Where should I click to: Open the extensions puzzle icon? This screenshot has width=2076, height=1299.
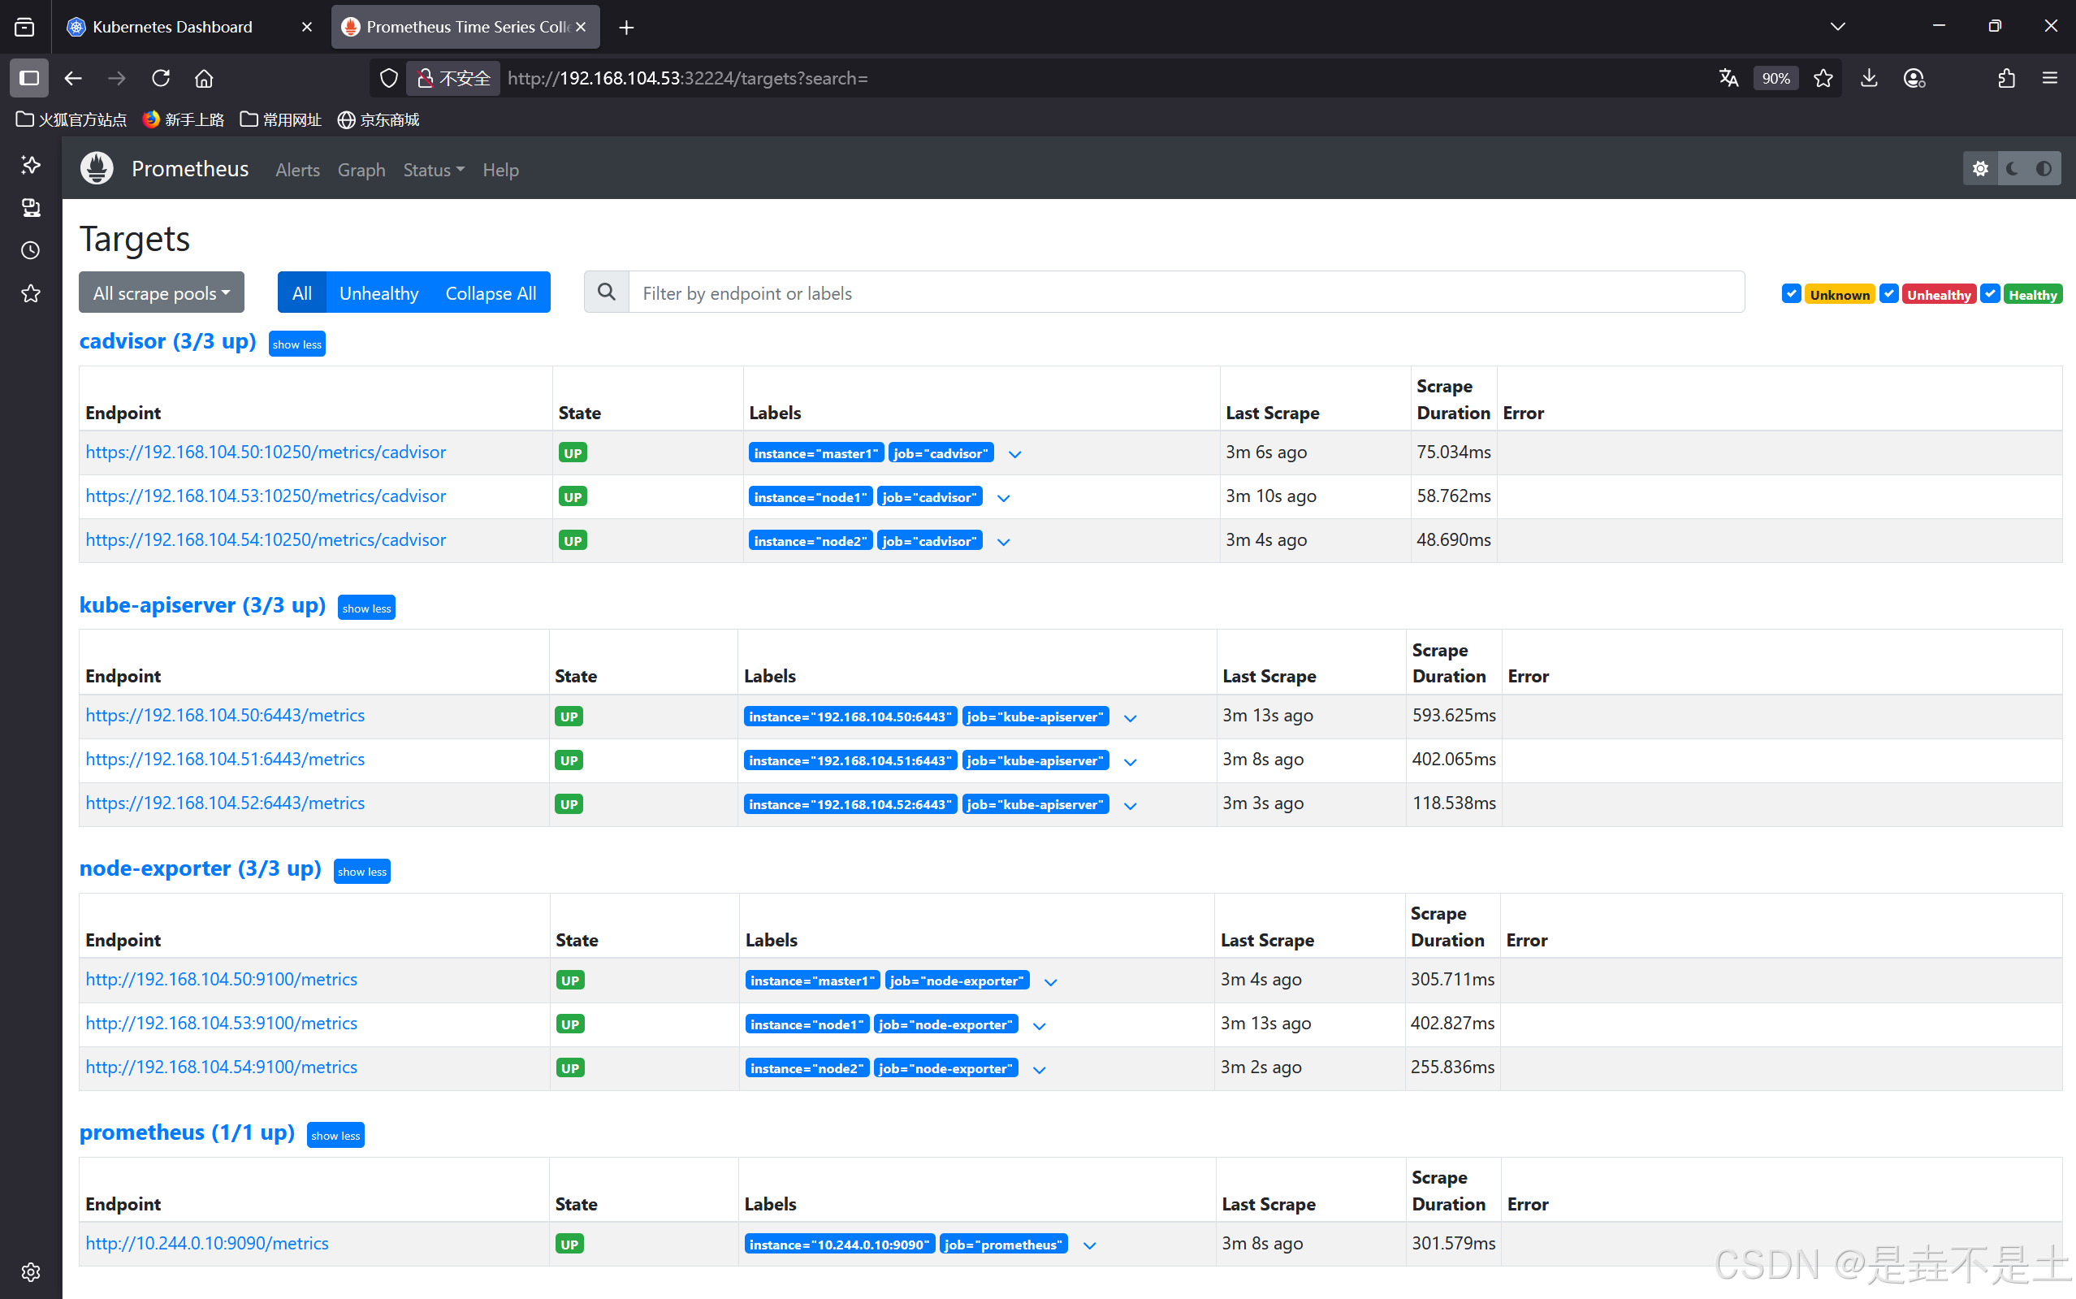pos(2006,78)
